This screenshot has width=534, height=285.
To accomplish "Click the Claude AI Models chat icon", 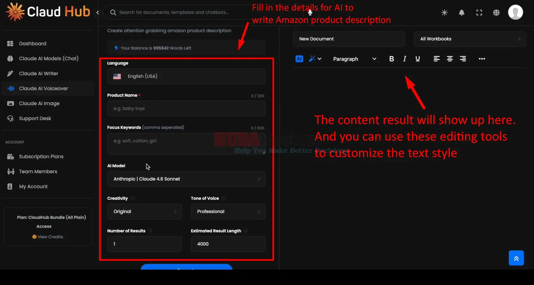I will (10, 59).
